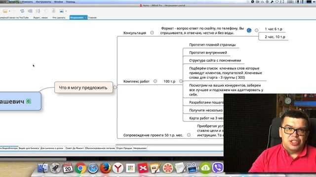Launch Google Chrome from the dock

coord(80,168)
